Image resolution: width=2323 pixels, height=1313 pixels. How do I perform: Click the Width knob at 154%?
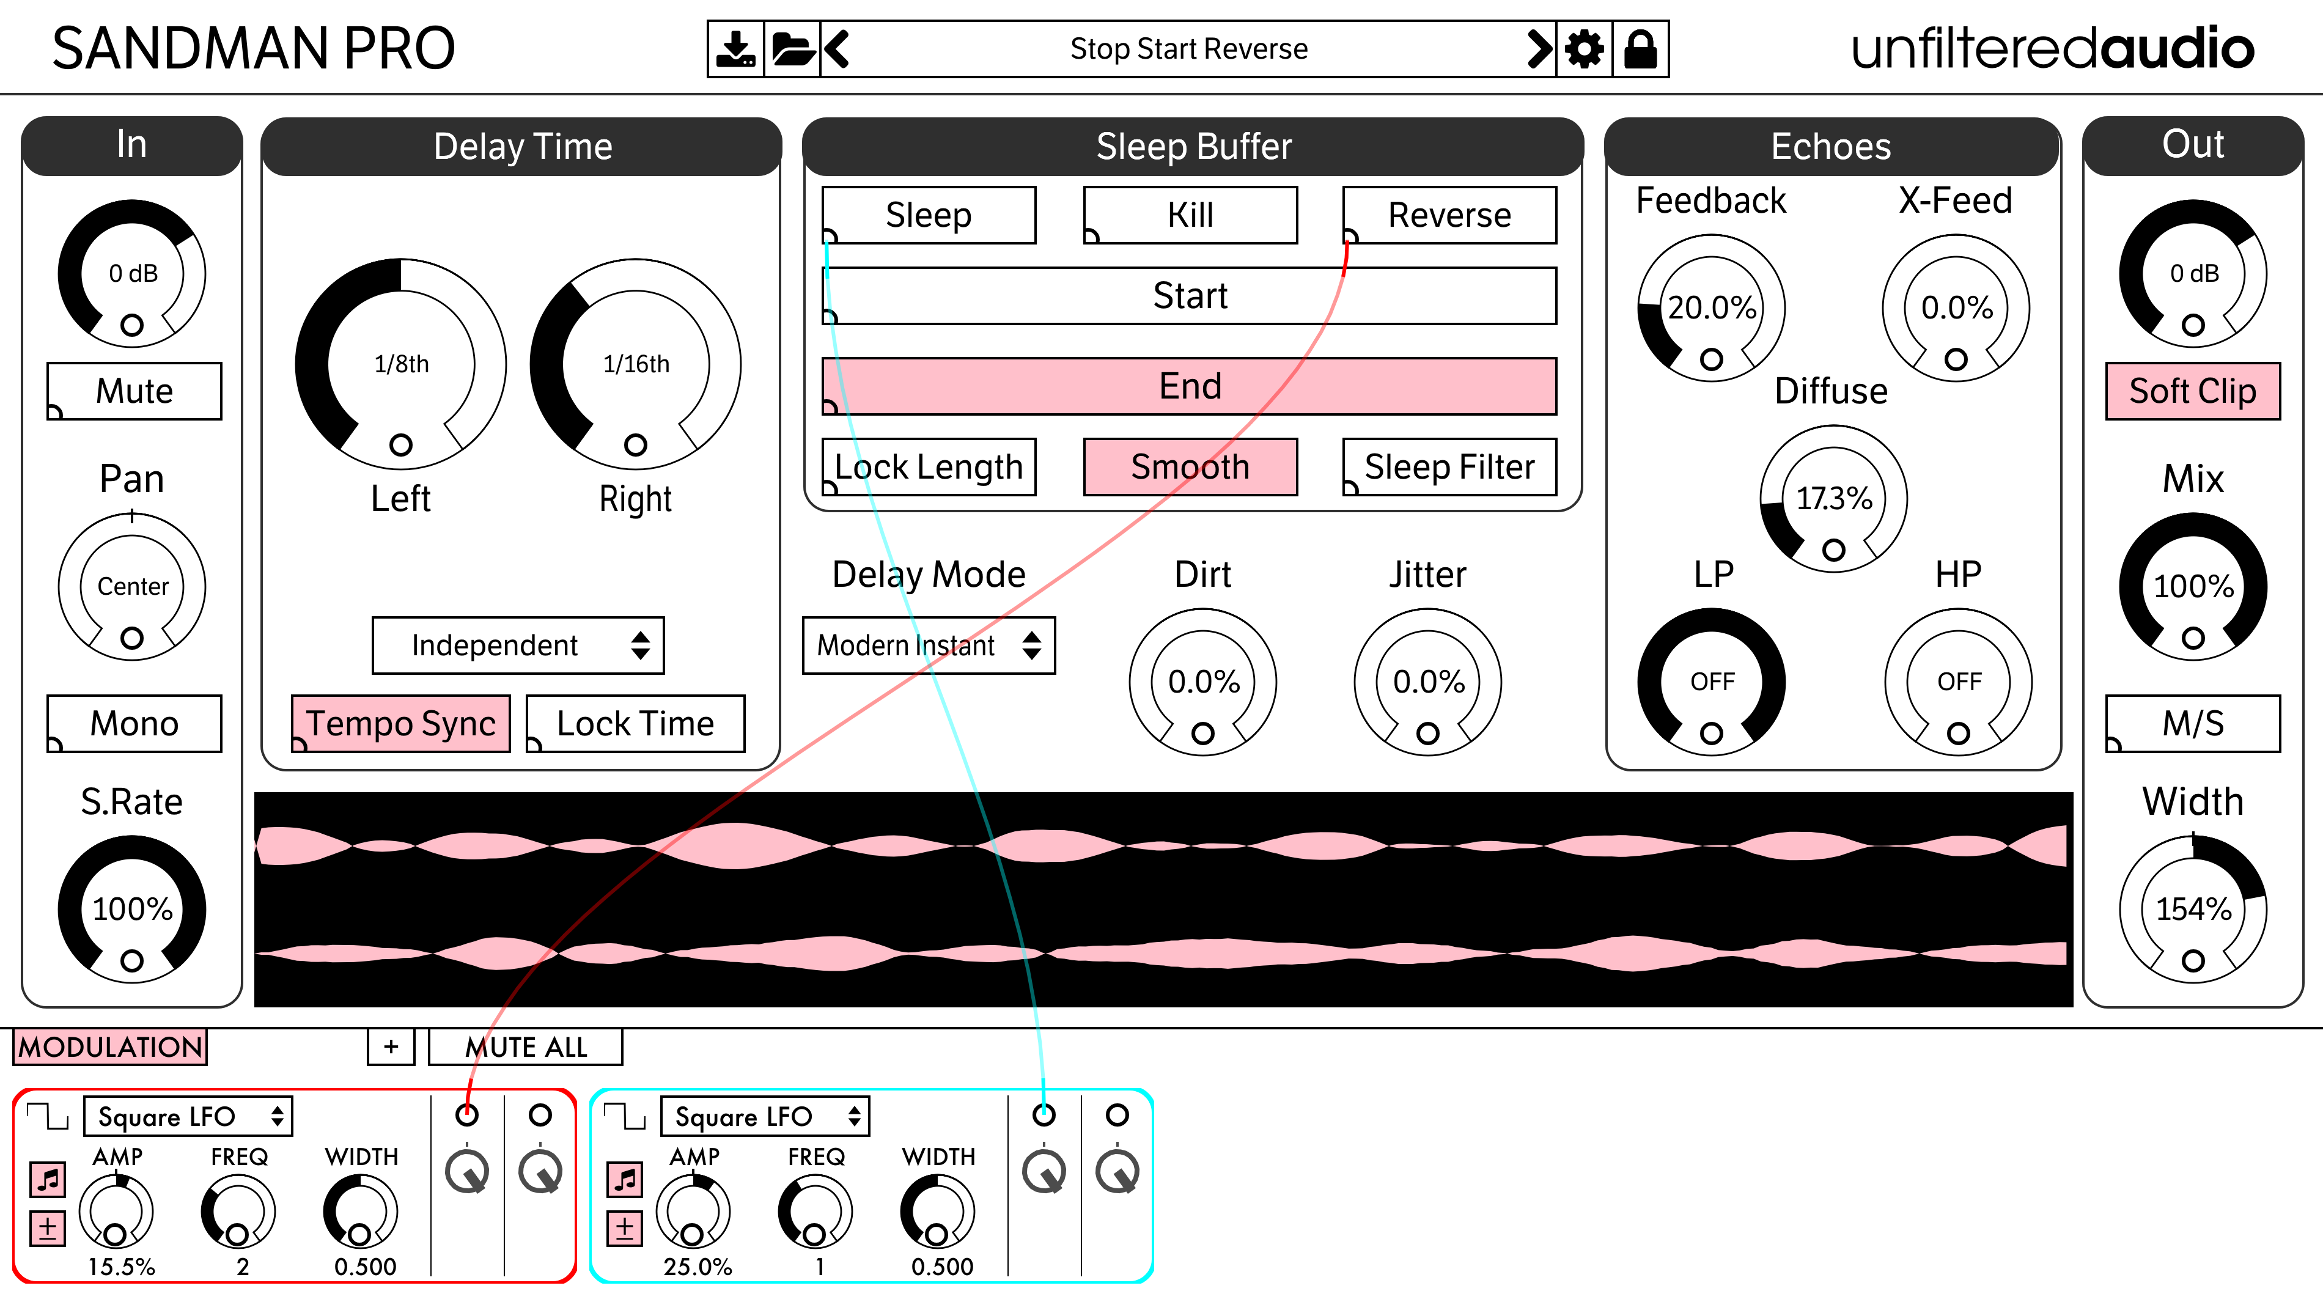point(2193,910)
